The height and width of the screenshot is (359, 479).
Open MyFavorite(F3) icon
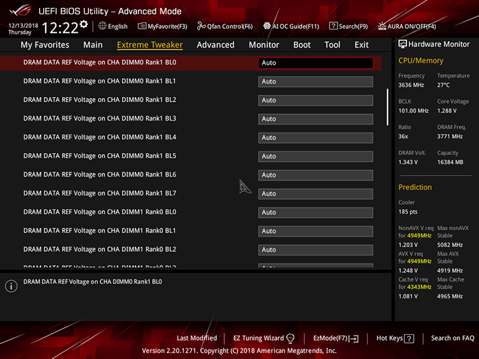tap(141, 26)
